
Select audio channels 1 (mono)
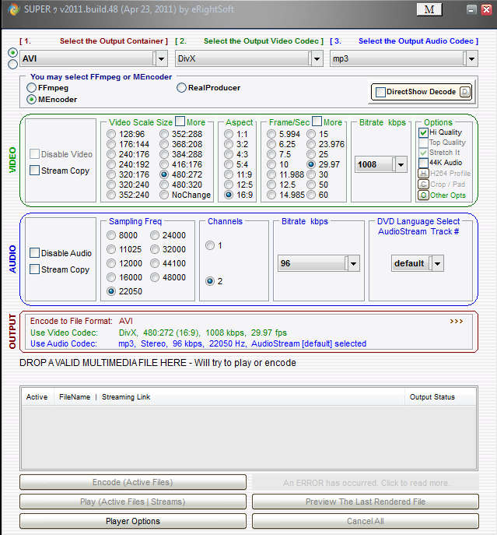pyautogui.click(x=210, y=245)
